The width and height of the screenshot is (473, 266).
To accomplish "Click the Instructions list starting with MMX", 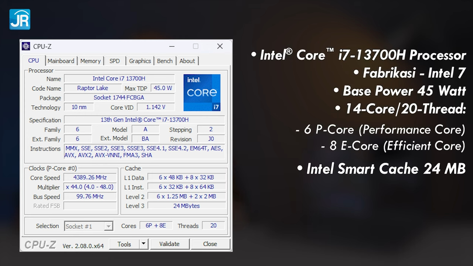I will [x=144, y=152].
